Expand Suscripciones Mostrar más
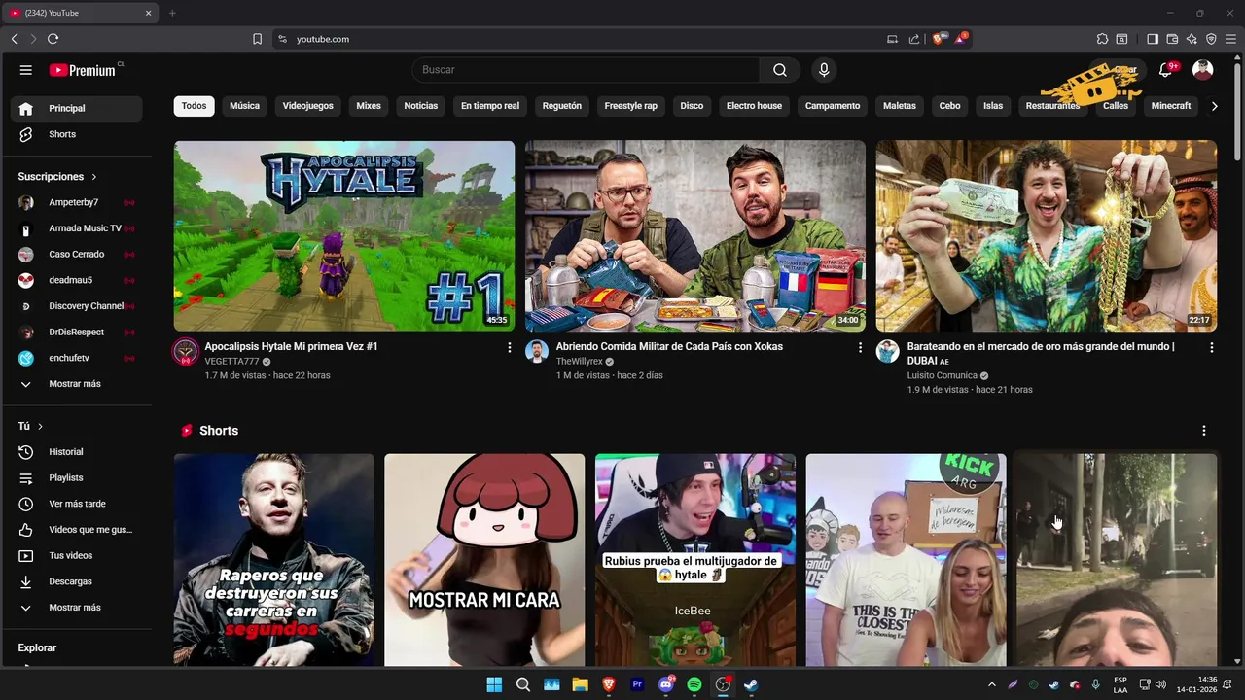The image size is (1245, 700). click(76, 384)
